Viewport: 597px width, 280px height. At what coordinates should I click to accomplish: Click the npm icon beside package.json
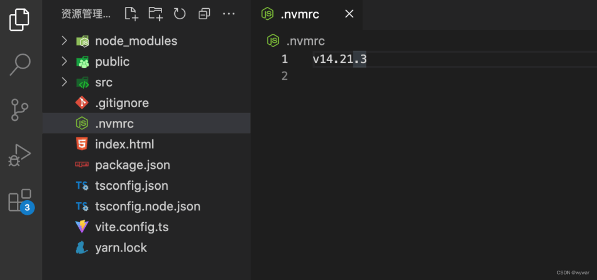tap(82, 165)
